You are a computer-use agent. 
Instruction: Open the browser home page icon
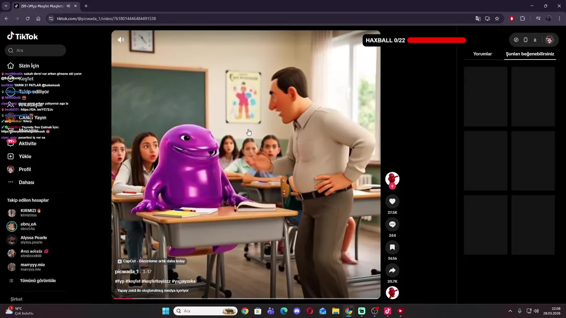(38, 19)
